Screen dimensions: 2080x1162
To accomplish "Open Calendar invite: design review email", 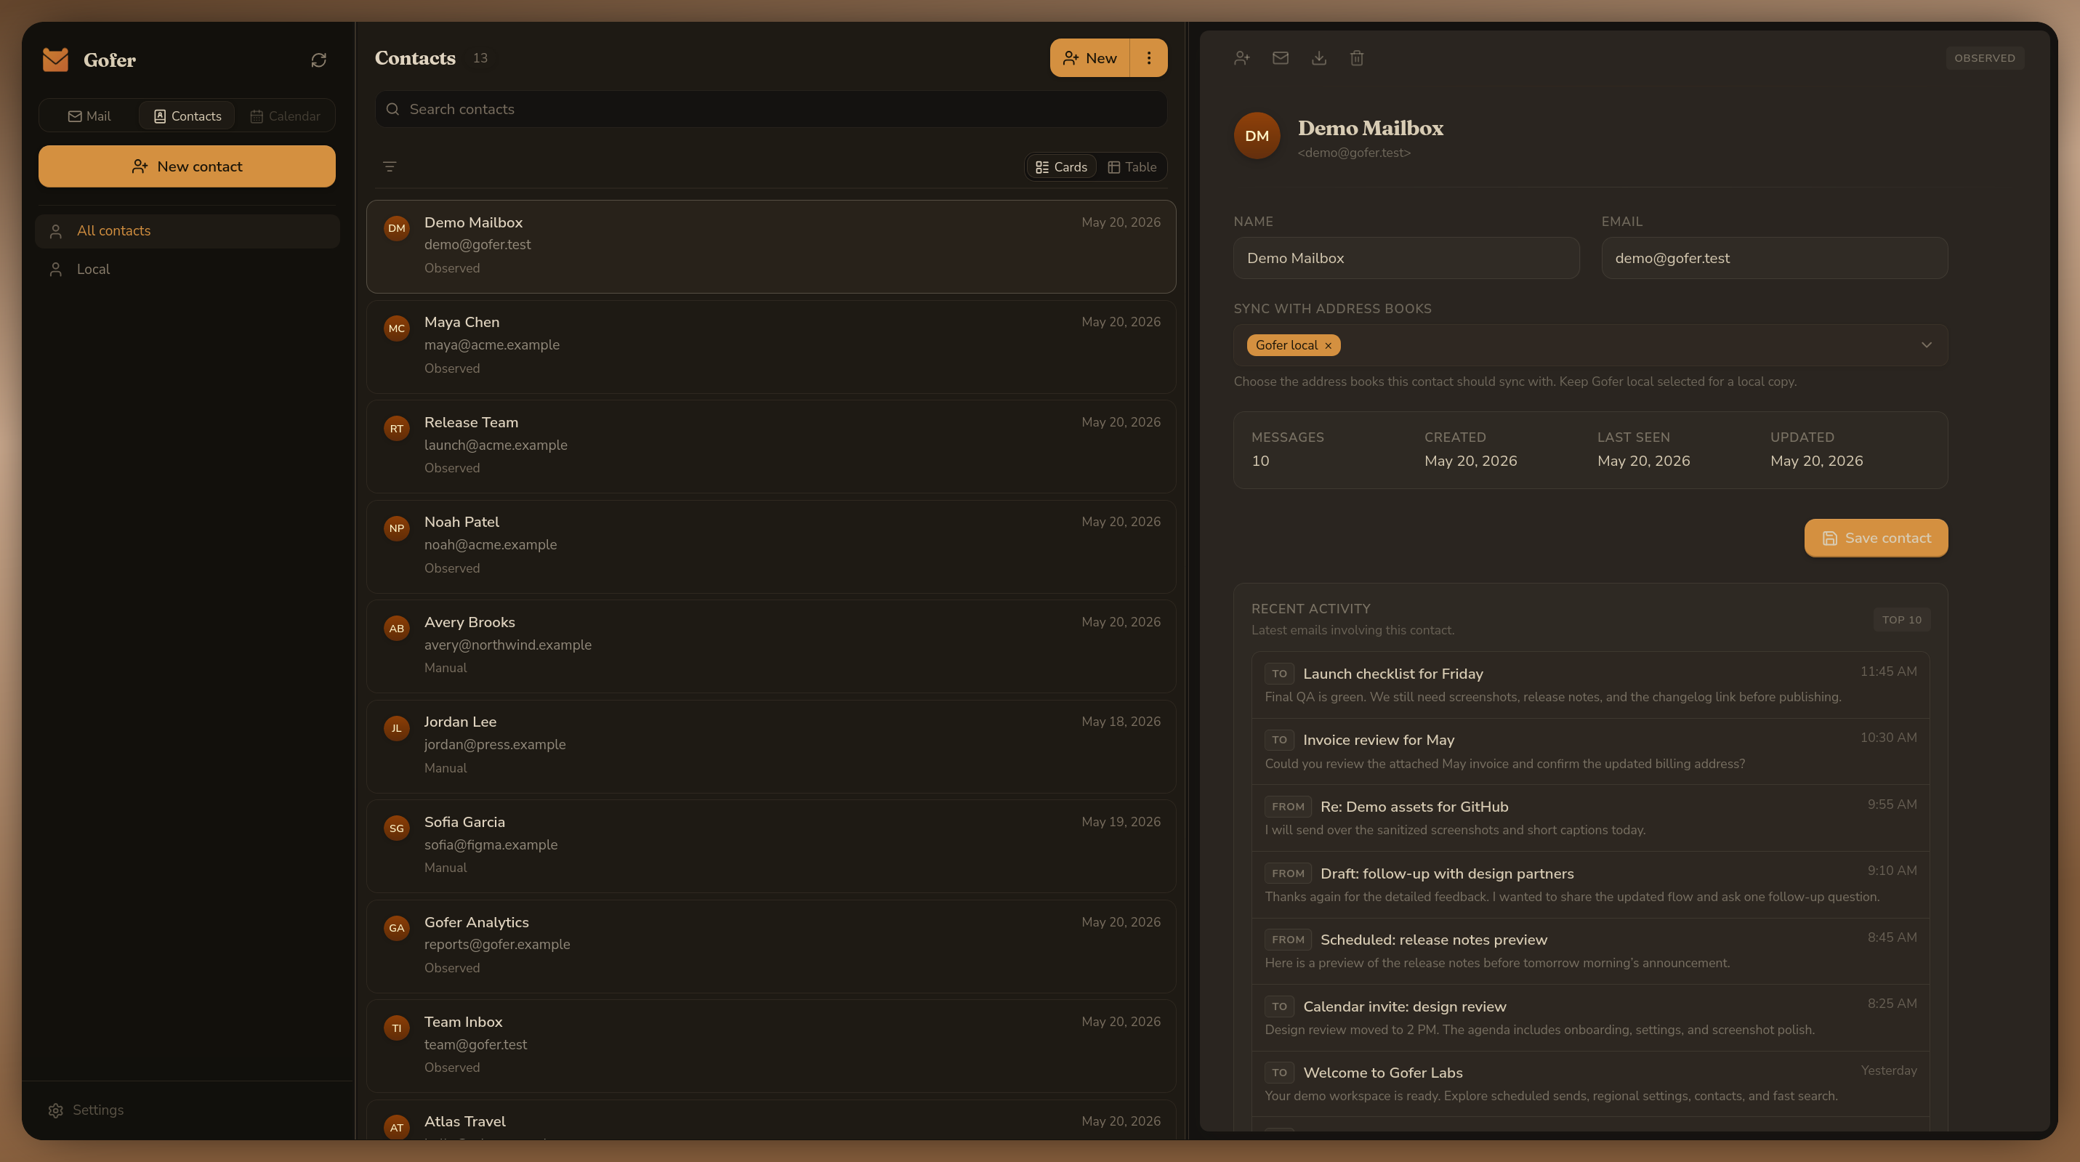I will click(1590, 1017).
